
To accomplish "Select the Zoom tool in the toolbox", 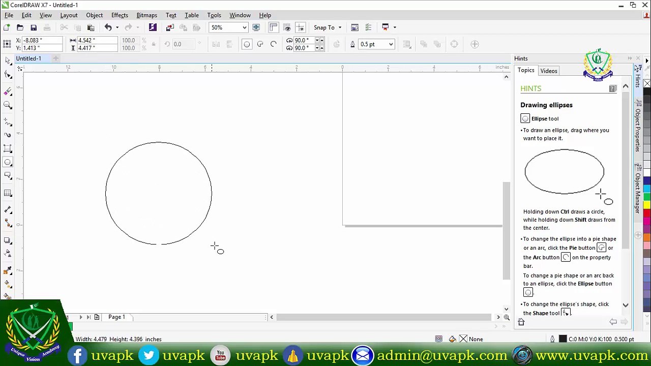I will click(x=8, y=105).
